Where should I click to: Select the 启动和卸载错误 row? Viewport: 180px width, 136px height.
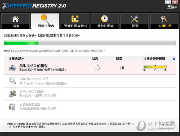tap(90, 107)
